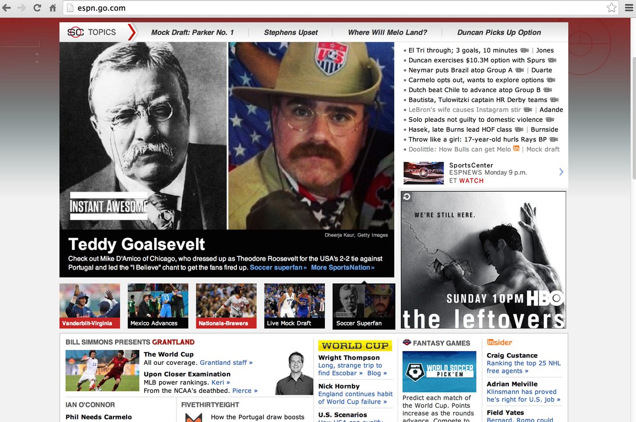Viewport: 636px width, 422px height.
Task: Play video icon next to Hasek, late Burns
Action: (519, 129)
